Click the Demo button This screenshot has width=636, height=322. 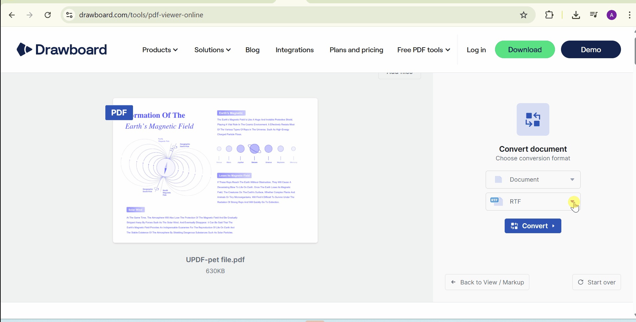tap(591, 50)
